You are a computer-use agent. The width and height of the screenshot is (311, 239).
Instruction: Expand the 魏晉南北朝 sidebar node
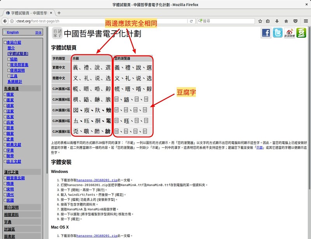tap(5, 178)
